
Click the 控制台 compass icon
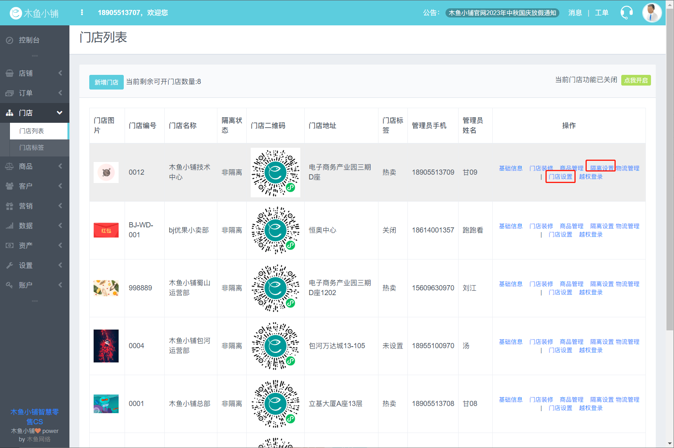(10, 40)
